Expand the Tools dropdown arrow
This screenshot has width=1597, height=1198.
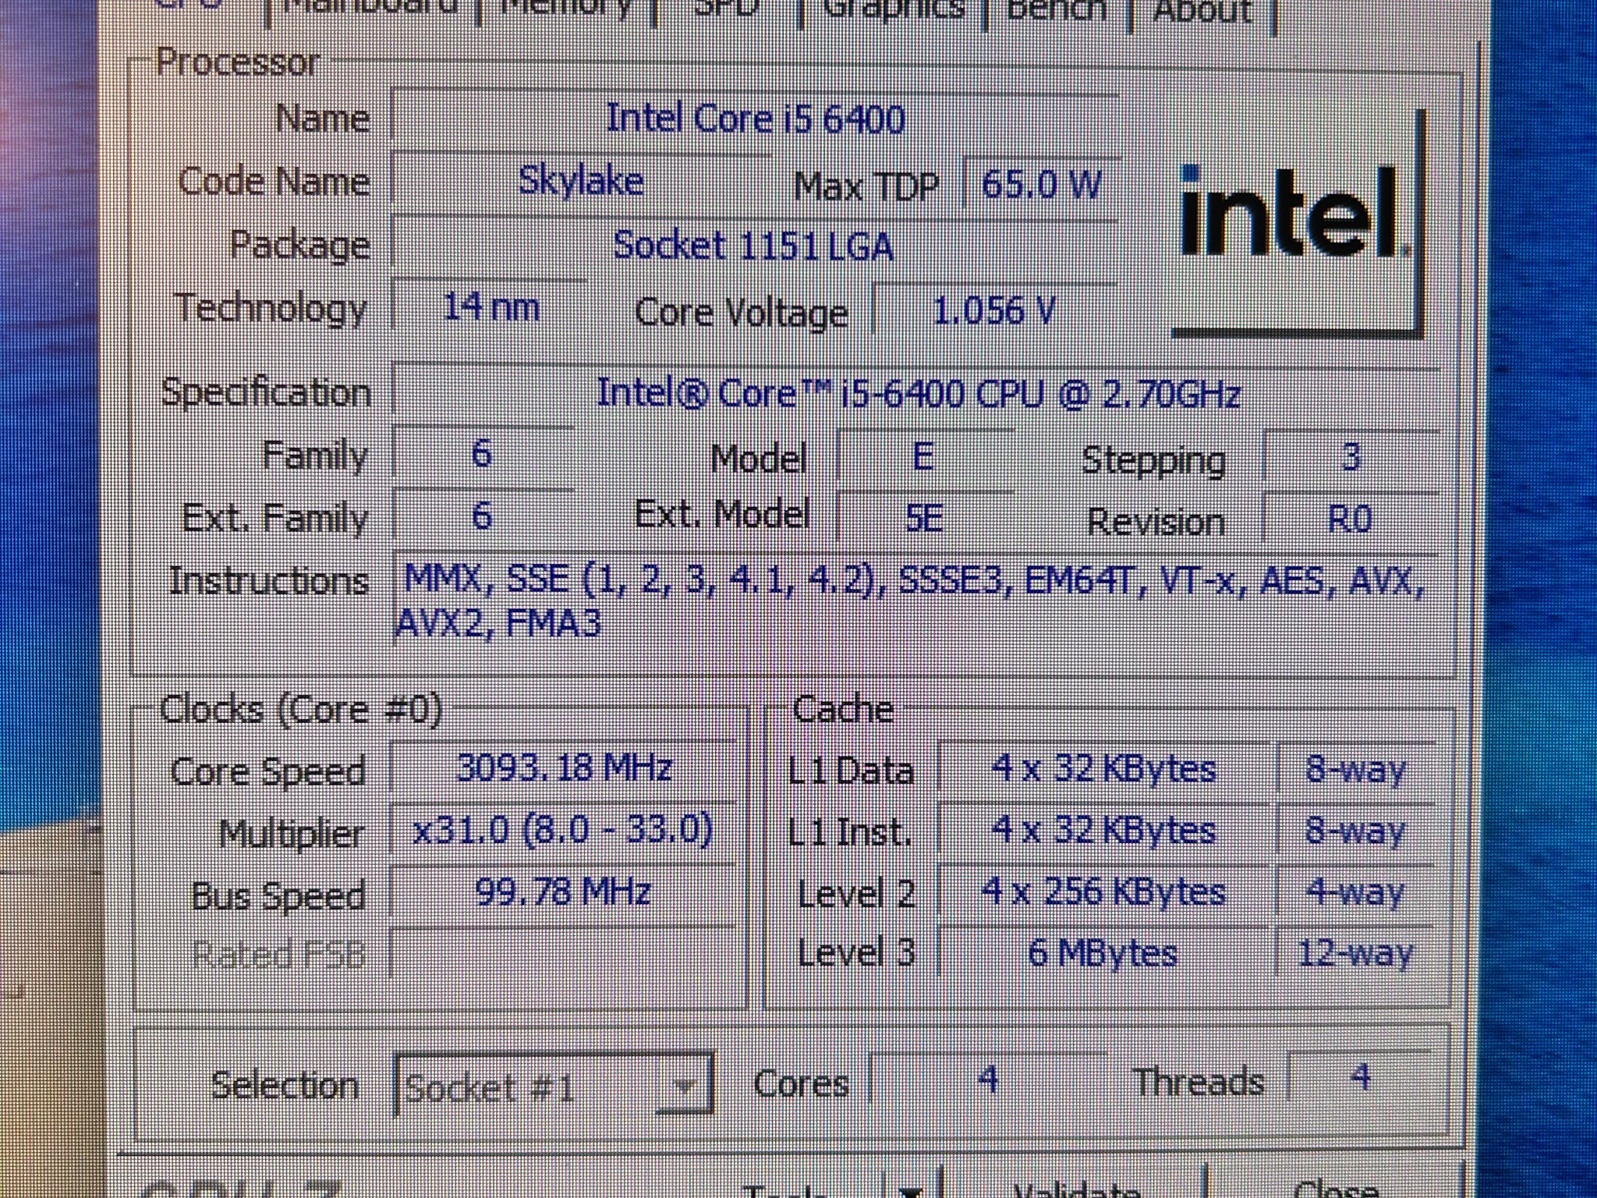pos(911,1189)
